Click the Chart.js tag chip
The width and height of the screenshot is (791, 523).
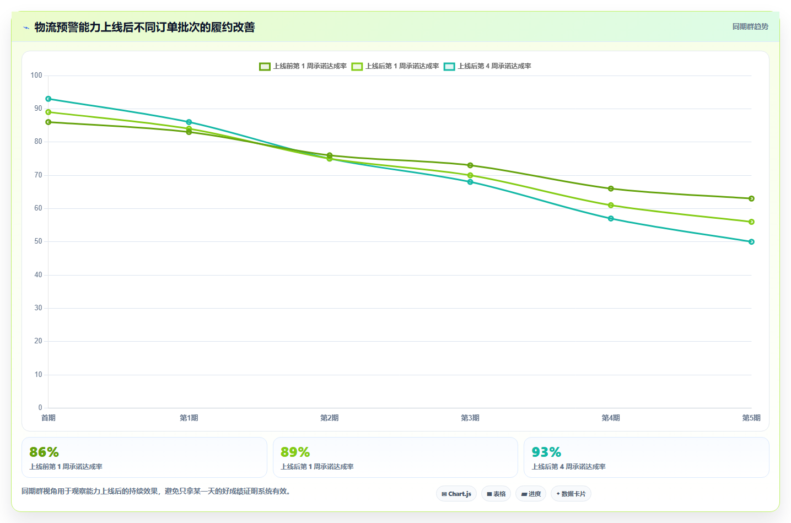[456, 494]
